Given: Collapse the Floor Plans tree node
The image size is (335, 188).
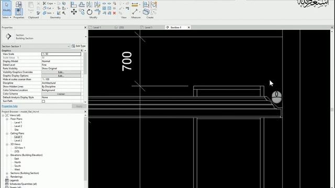Looking at the screenshot, I should click(x=7, y=119).
